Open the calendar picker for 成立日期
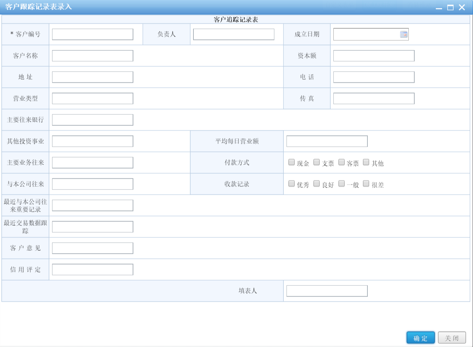The height and width of the screenshot is (347, 473). point(404,34)
